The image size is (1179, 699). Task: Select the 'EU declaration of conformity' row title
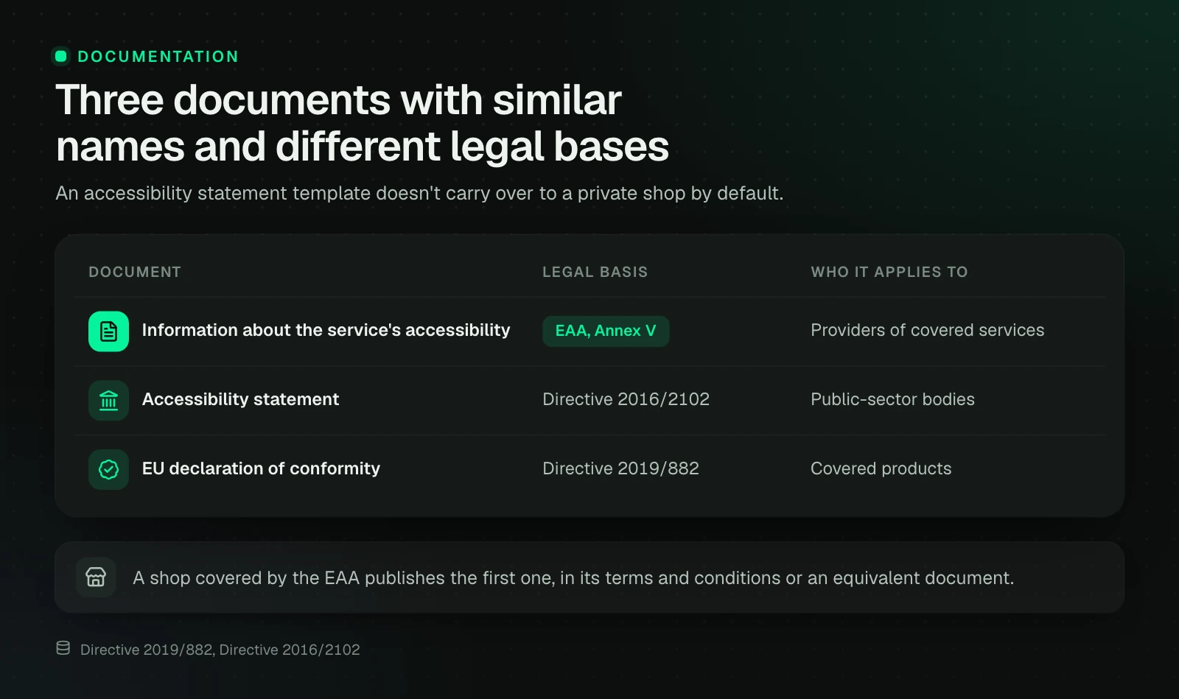click(x=261, y=468)
